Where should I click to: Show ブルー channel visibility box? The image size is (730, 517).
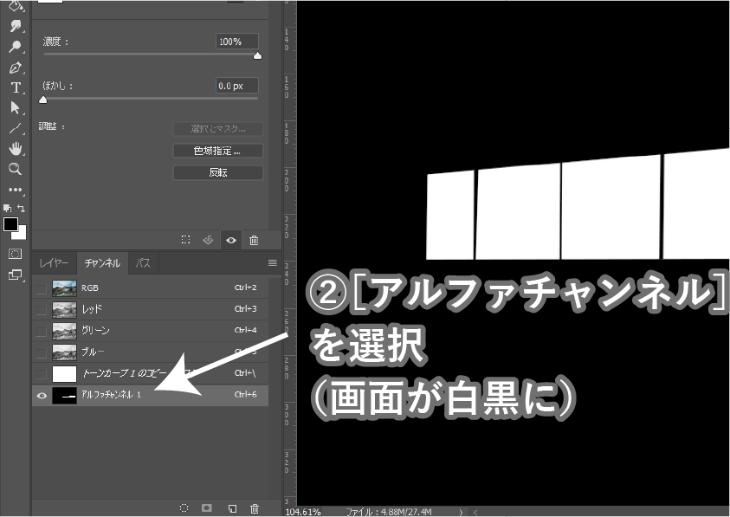42,352
